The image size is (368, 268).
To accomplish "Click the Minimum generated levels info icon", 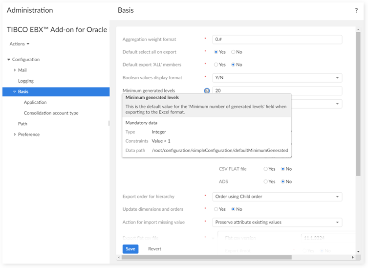I will pyautogui.click(x=207, y=91).
